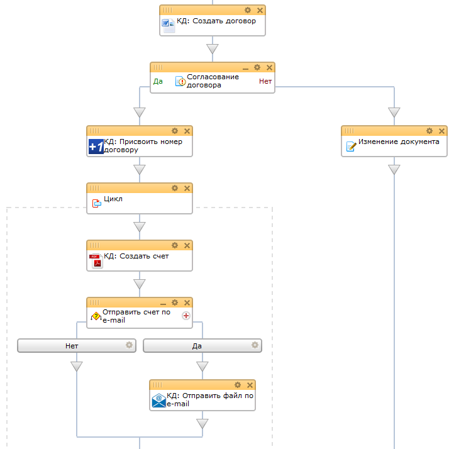Select the Нет branch header
449x449 pixels.
[72, 345]
